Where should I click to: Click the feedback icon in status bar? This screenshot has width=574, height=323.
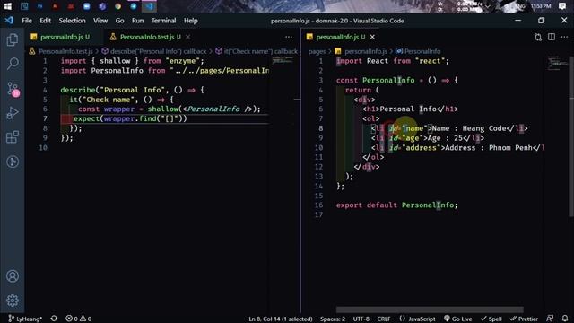550,319
